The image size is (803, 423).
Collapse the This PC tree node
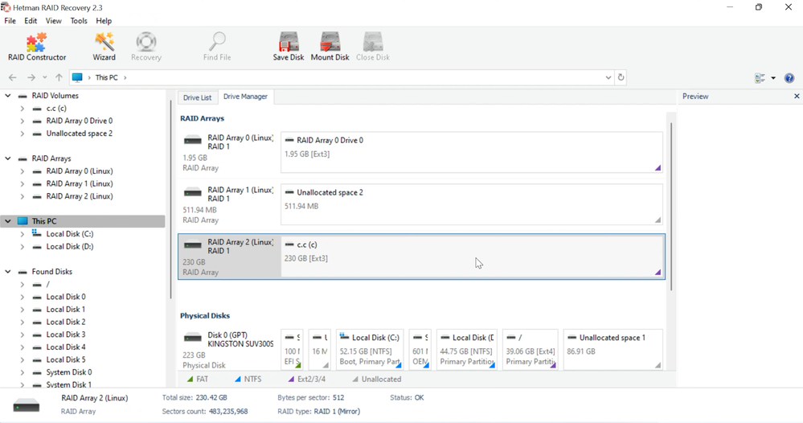click(x=8, y=221)
